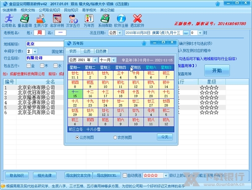Screen dimensions: 252x190
Task: Open the 公司取名知识 menu
Action: point(49,10)
